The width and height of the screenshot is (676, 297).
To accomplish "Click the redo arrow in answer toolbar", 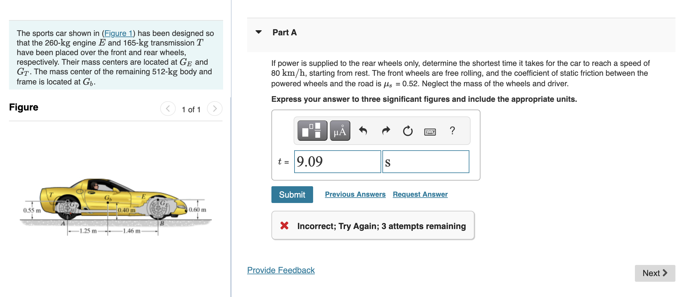I will click(x=386, y=131).
